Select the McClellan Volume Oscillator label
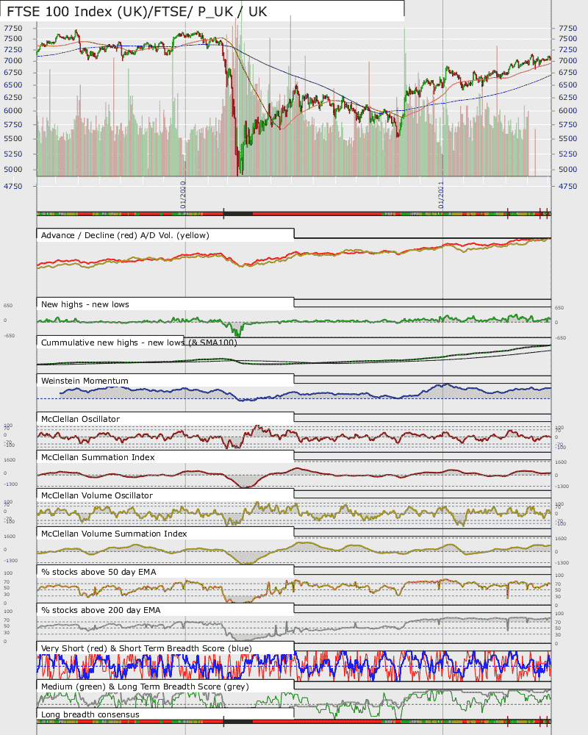Viewport: 588px width, 735px height. pos(96,495)
